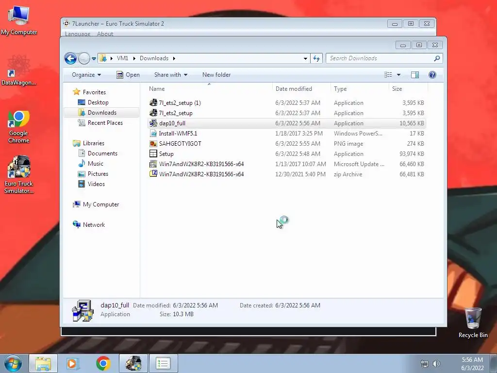Click the VM1 breadcrumb in address bar
This screenshot has width=497, height=373.
(x=123, y=58)
